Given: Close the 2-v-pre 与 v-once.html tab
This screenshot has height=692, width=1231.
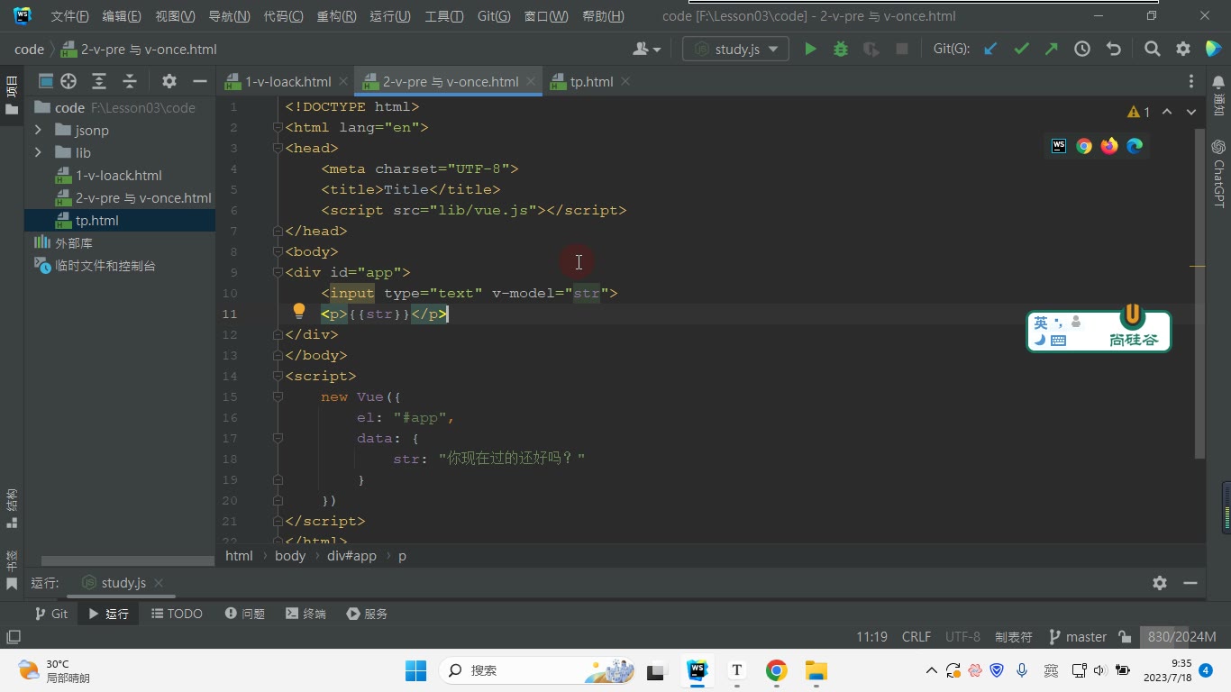Looking at the screenshot, I should 532,81.
